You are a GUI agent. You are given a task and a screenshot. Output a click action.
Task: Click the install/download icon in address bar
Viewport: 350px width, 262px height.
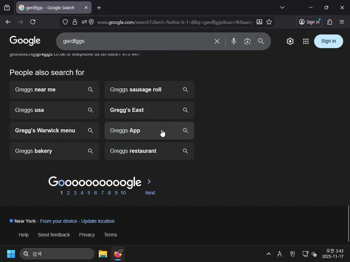click(x=259, y=22)
